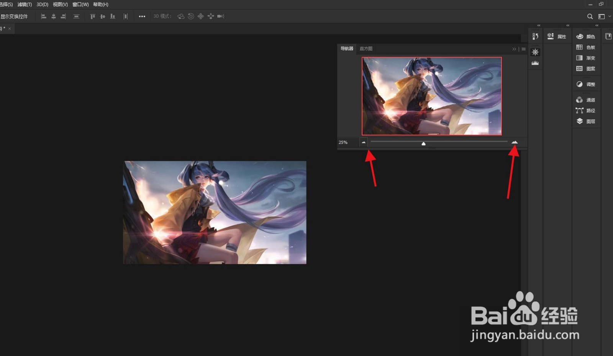Open the 渐变 gradients panel

(586, 58)
